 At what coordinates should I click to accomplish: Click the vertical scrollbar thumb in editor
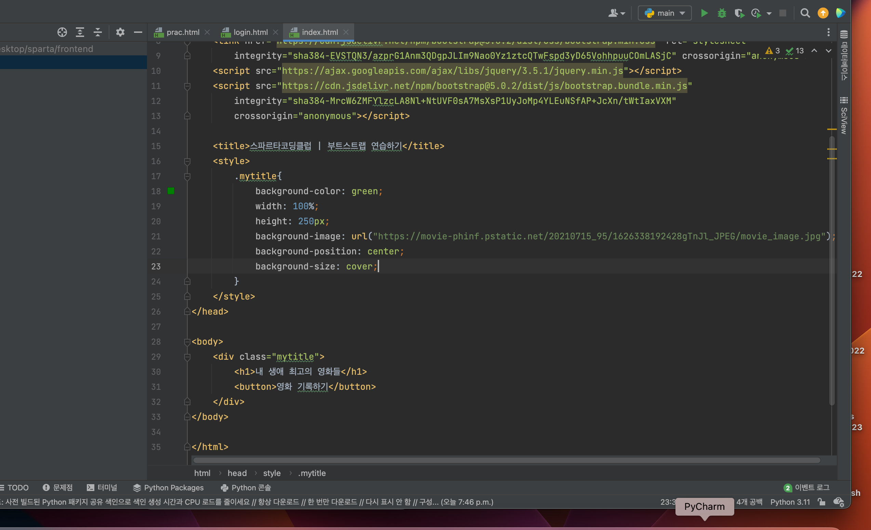click(x=832, y=270)
